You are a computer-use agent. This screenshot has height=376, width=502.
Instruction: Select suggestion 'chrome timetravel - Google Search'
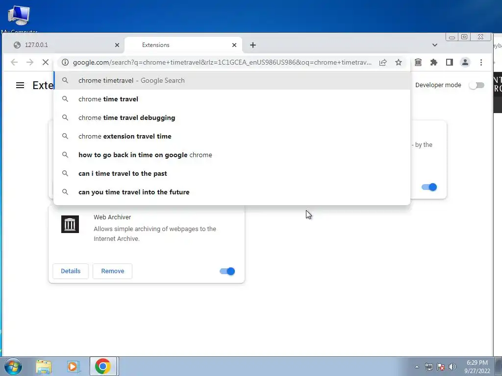232,81
